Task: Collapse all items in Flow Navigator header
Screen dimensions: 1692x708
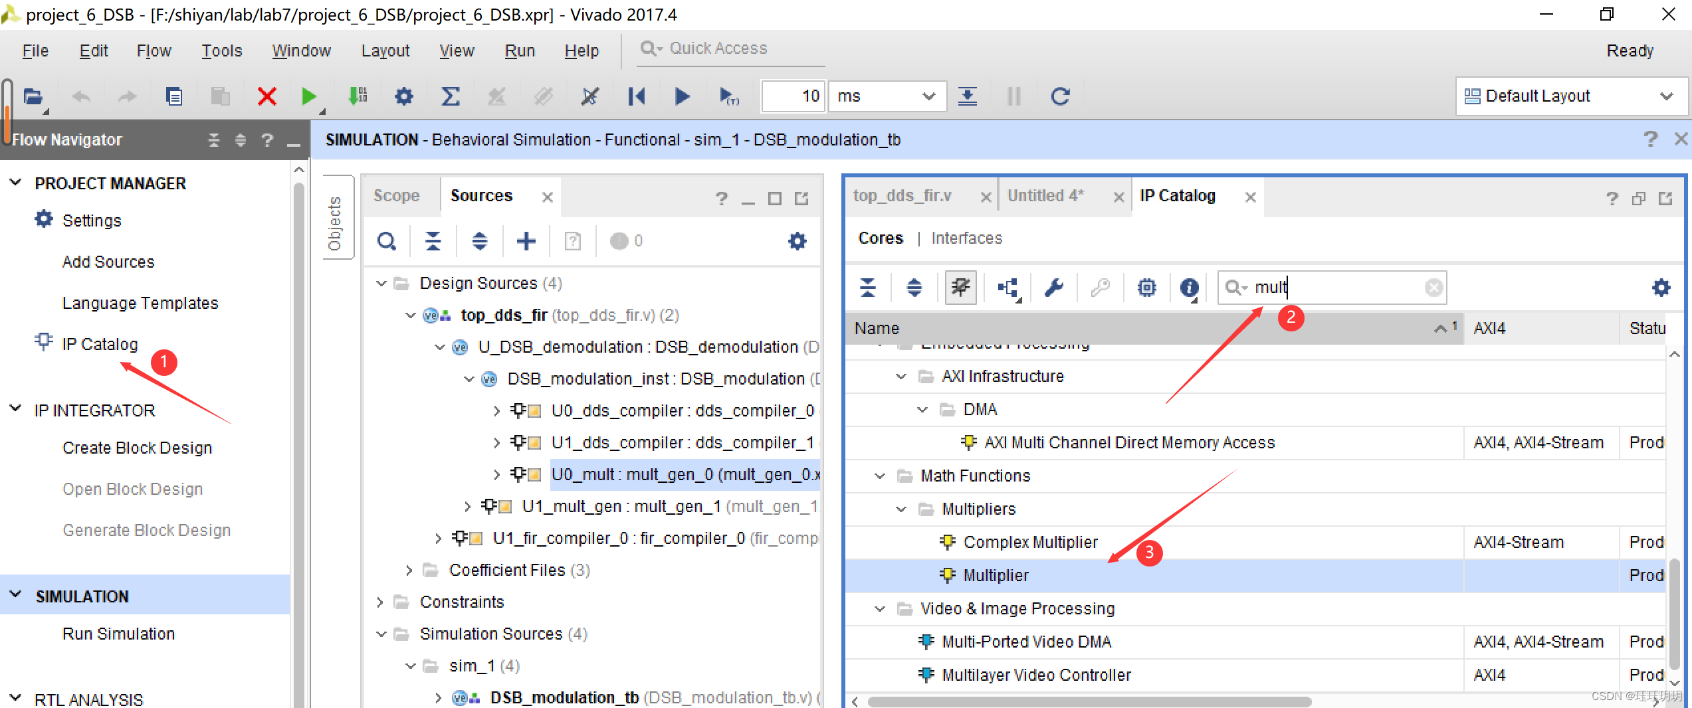Action: pyautogui.click(x=213, y=140)
